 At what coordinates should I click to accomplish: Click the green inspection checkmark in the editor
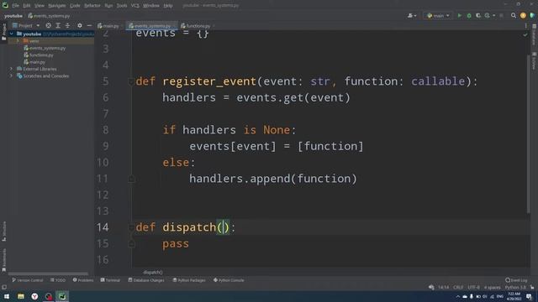(x=525, y=34)
